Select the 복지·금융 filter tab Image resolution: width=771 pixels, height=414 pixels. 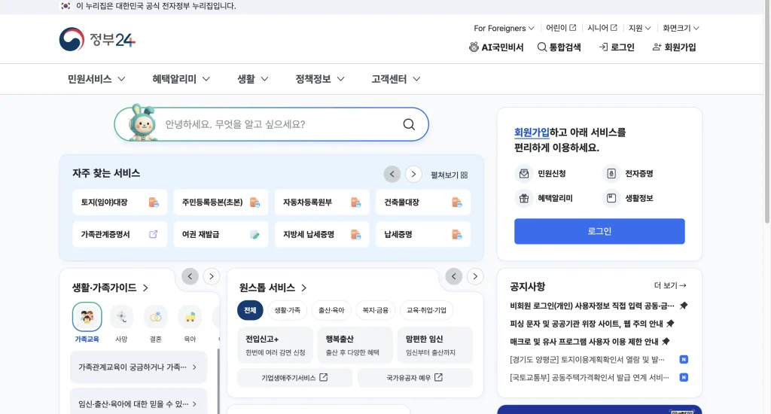[376, 310]
